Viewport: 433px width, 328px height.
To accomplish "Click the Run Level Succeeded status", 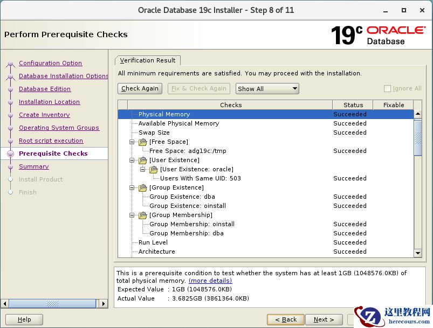I will tap(350, 242).
